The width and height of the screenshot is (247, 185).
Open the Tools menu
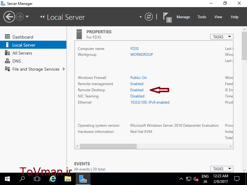[x=202, y=17]
